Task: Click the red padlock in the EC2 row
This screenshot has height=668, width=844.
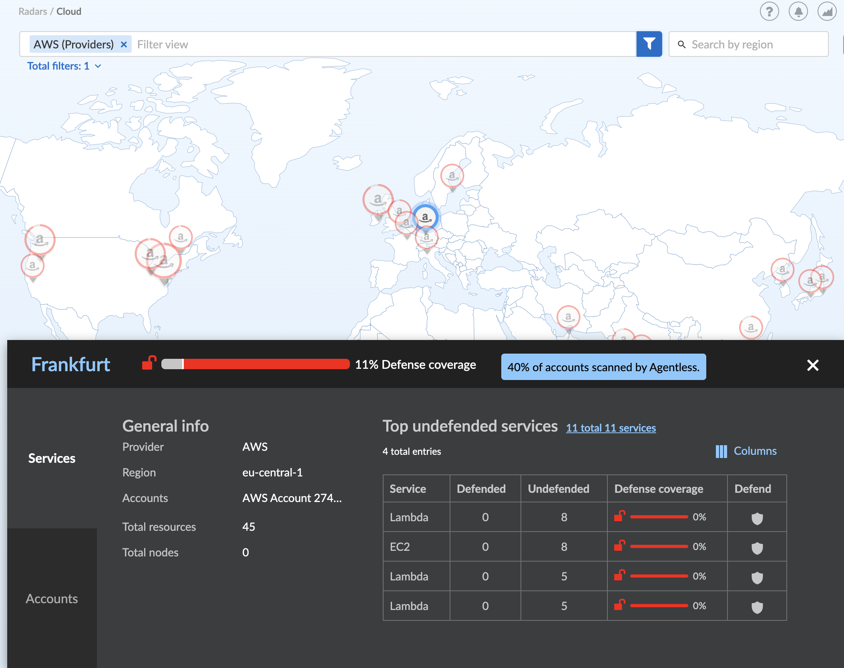Action: 619,546
